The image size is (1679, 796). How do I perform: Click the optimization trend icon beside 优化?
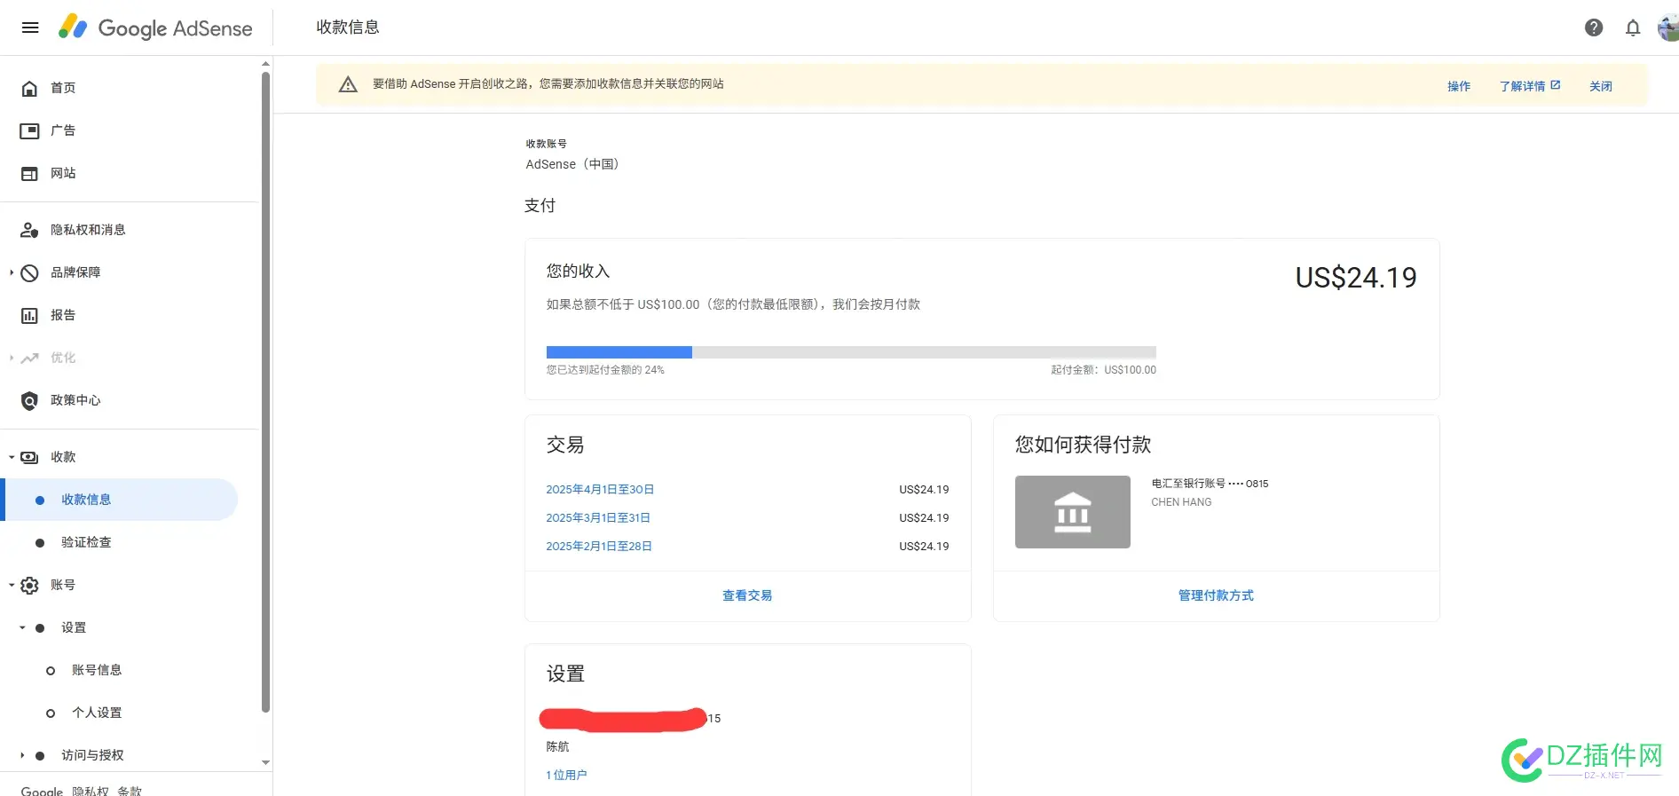click(29, 358)
